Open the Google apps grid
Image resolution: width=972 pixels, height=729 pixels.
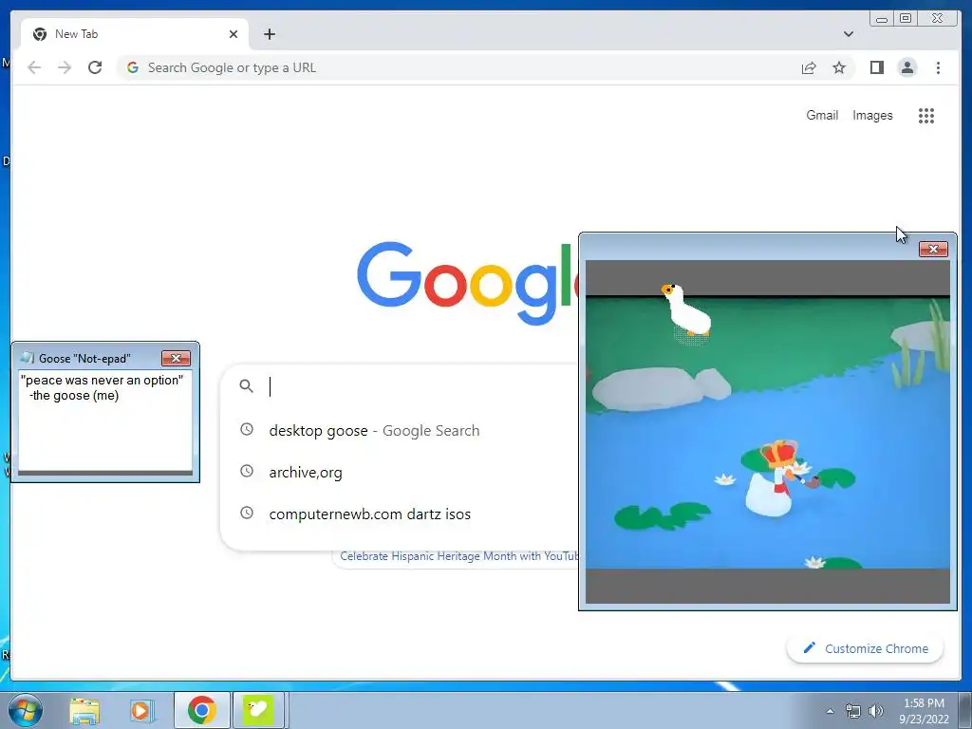coord(926,115)
